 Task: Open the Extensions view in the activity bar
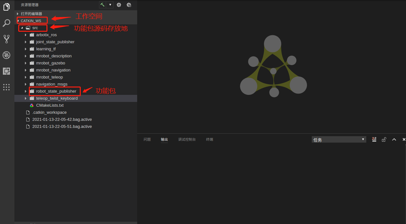pyautogui.click(x=6, y=71)
